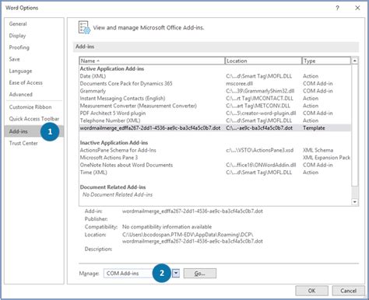Select Ease of Access category

[26, 82]
